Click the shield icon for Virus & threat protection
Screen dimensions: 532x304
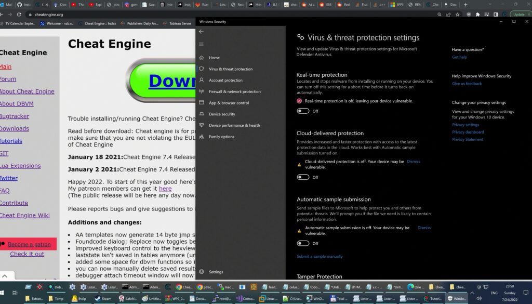pos(202,69)
